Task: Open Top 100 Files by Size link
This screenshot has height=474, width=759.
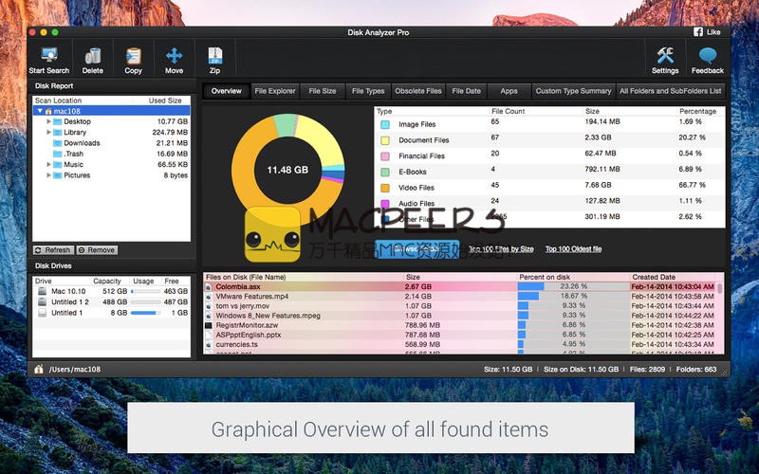Action: point(501,249)
